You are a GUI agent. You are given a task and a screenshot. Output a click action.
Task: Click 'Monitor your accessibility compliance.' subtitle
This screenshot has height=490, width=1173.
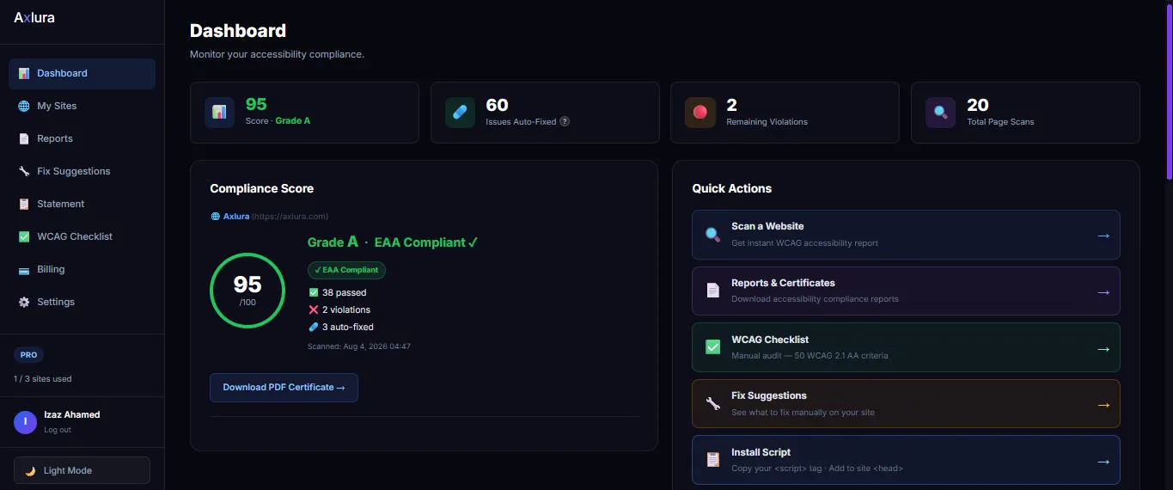pyautogui.click(x=277, y=54)
